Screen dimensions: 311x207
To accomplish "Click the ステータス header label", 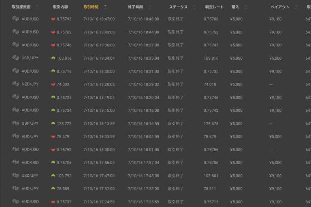I will pos(178,7).
